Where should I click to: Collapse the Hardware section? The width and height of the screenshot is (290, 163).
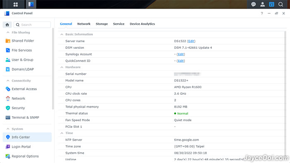[x=62, y=67]
